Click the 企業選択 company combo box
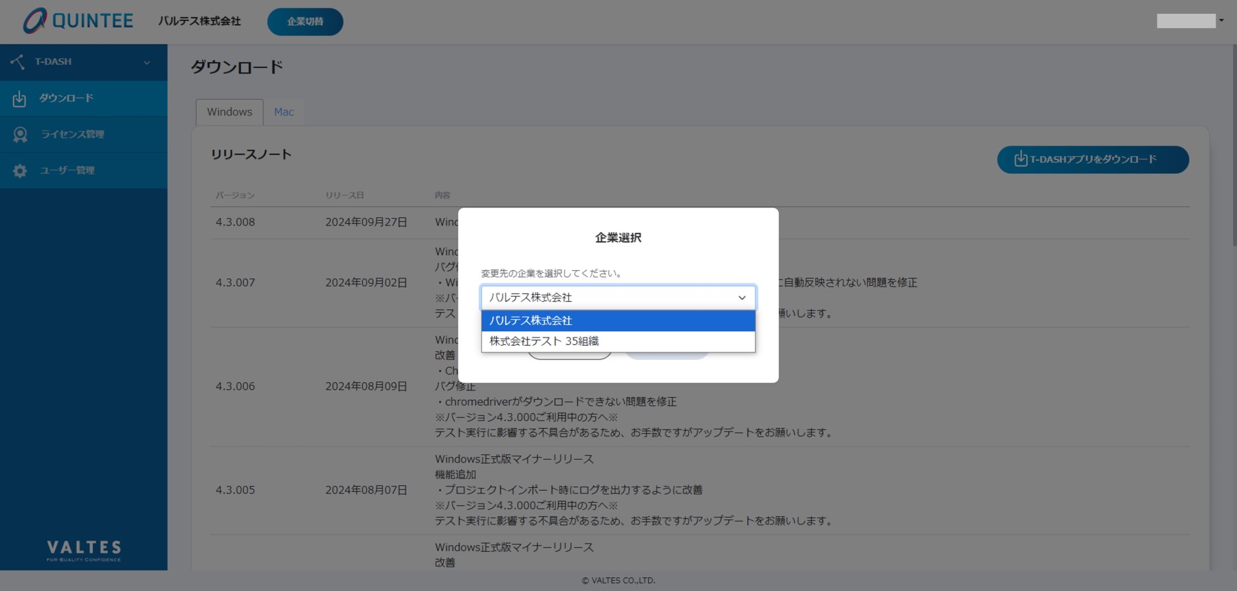 point(618,298)
